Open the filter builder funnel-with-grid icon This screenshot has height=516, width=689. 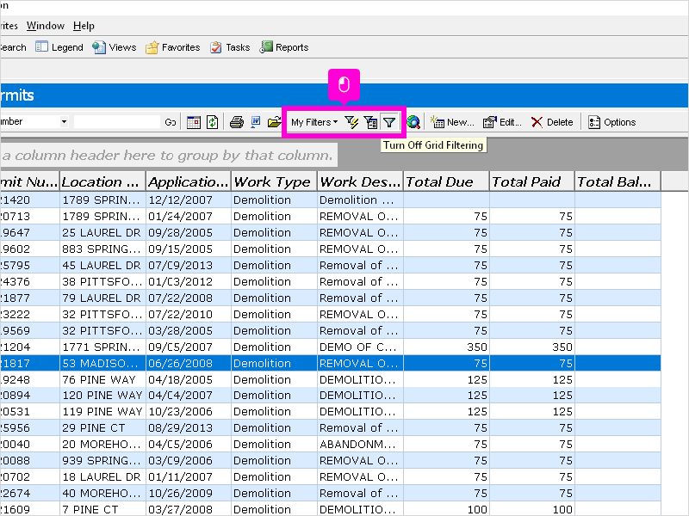point(370,122)
